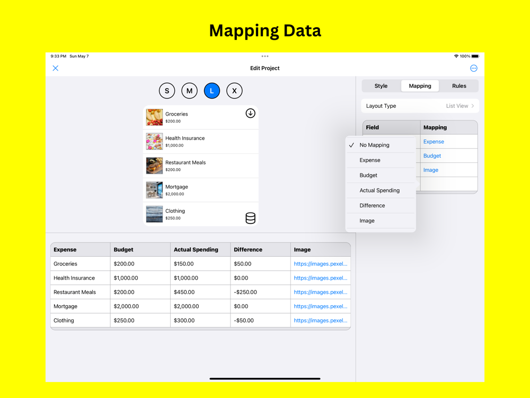The image size is (530, 398).
Task: Open the more options ellipsis menu
Action: pos(473,68)
